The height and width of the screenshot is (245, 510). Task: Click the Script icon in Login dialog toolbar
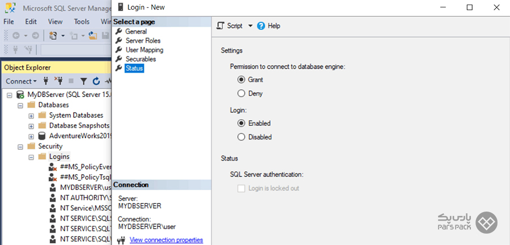point(220,26)
